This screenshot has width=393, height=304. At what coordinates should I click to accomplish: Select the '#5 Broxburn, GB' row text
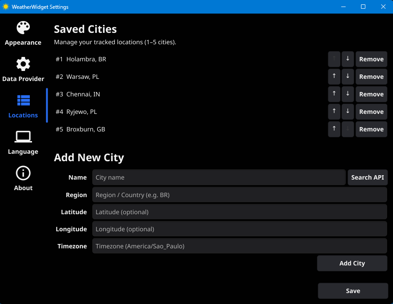pyautogui.click(x=80, y=129)
